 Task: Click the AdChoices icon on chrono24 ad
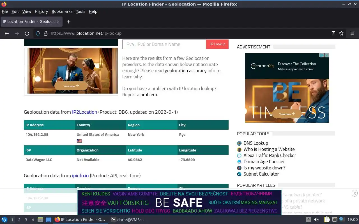pyautogui.click(x=322, y=55)
